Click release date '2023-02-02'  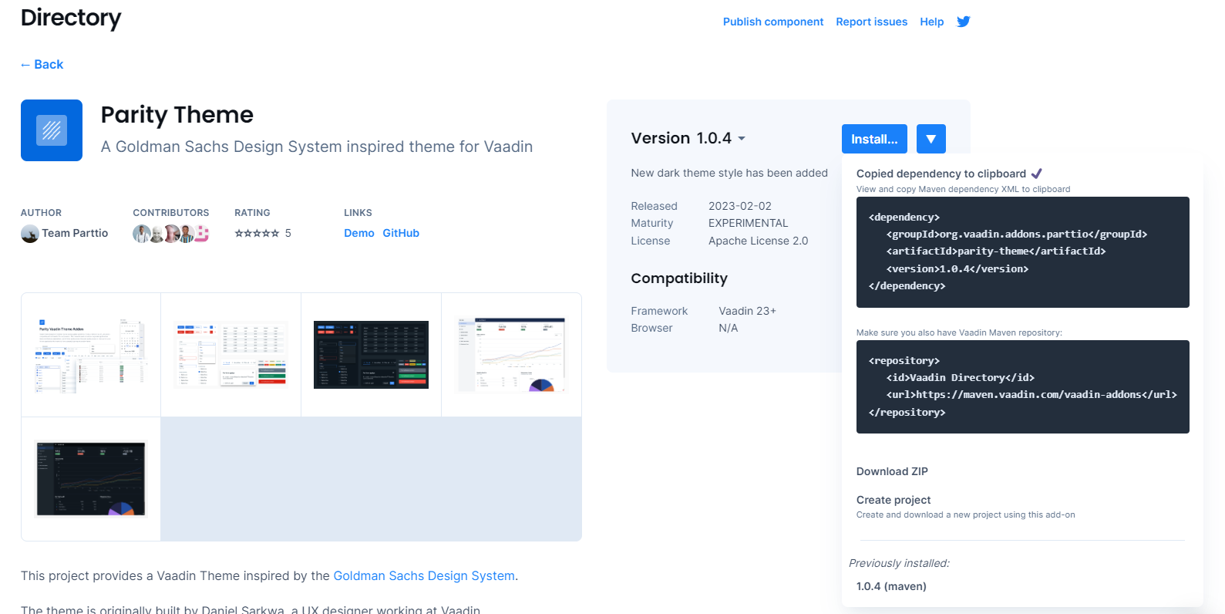(x=740, y=206)
